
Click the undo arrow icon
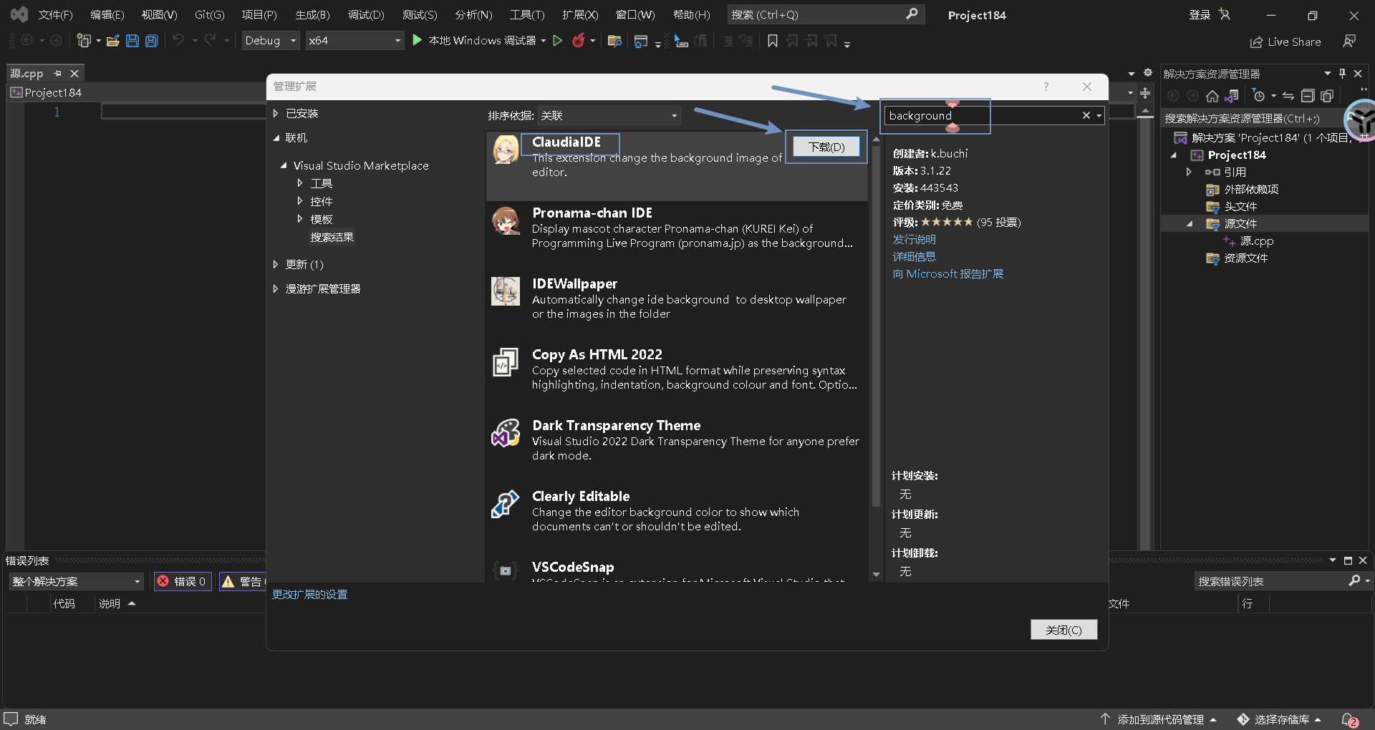point(178,41)
